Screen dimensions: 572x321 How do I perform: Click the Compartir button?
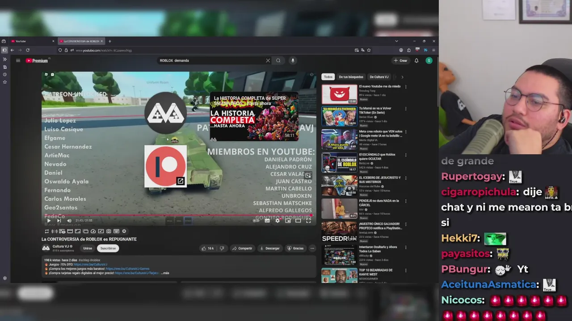(242, 248)
